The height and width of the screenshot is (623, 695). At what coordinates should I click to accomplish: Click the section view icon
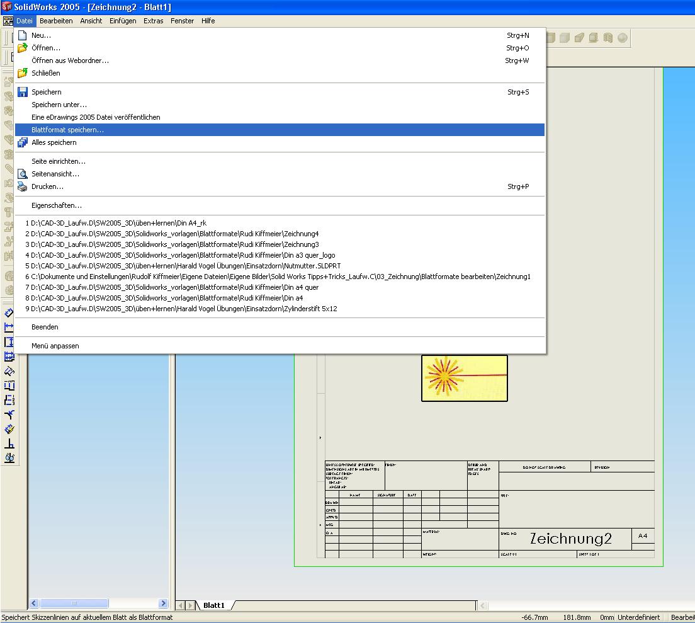pos(608,38)
